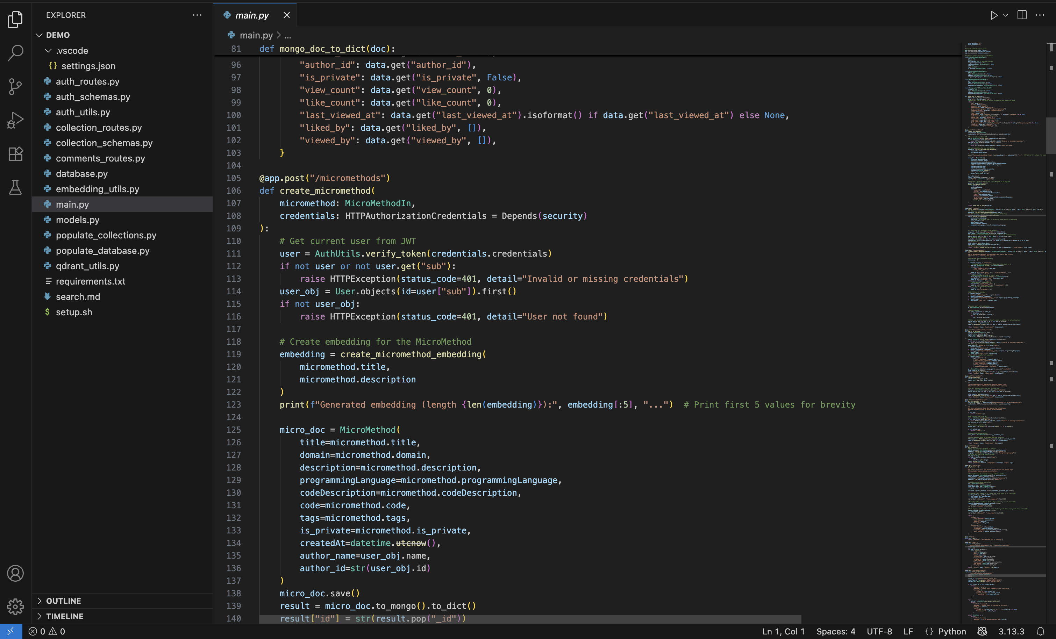Click sticky scroll line mongo_doc_to_dict

click(327, 49)
